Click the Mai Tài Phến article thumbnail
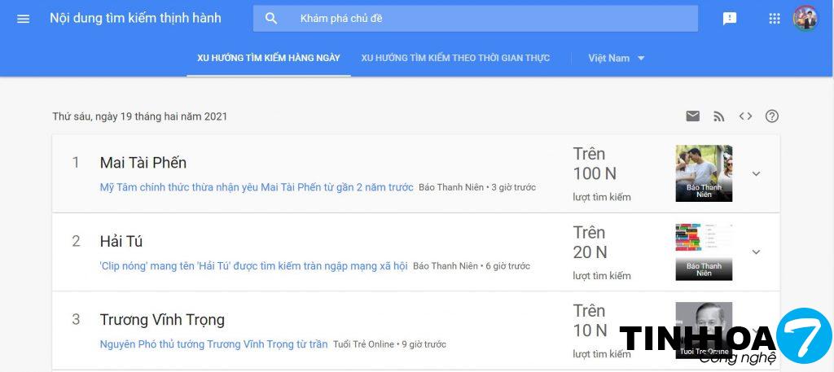Viewport: 834px width, 372px height. [704, 173]
